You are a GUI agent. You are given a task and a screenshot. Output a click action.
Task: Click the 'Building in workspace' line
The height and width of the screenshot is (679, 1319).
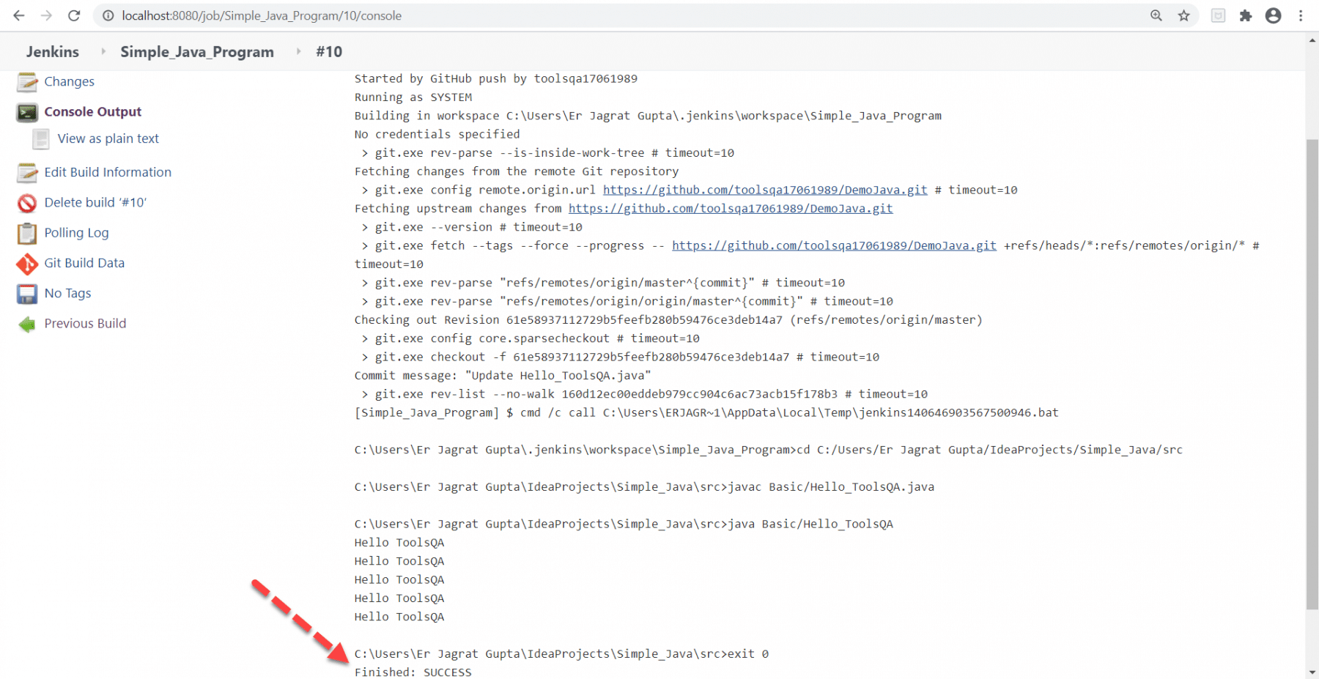coord(648,115)
